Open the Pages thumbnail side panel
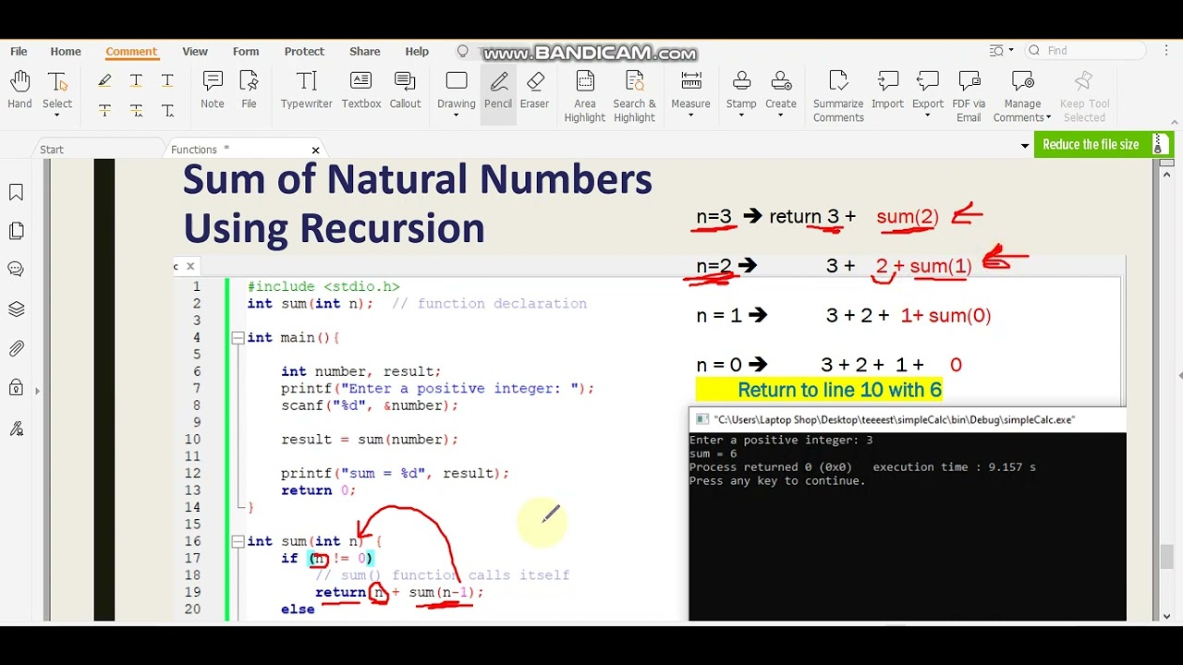This screenshot has width=1183, height=665. click(x=16, y=231)
